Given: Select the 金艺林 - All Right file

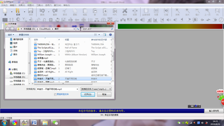Looking at the screenshot, I should pyautogui.click(x=72, y=72).
